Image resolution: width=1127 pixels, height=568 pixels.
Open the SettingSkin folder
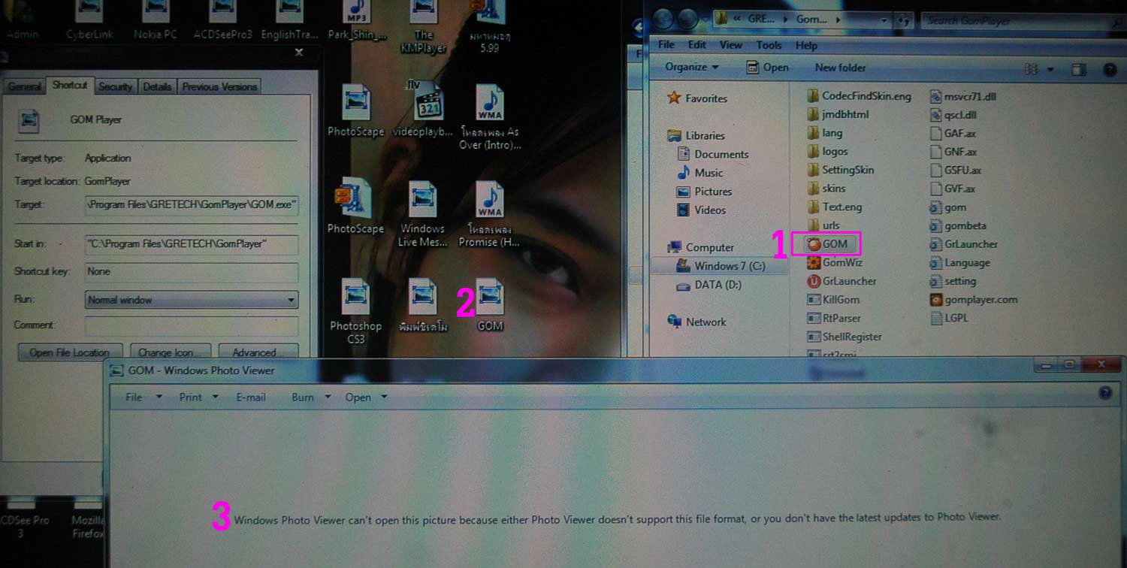[841, 170]
